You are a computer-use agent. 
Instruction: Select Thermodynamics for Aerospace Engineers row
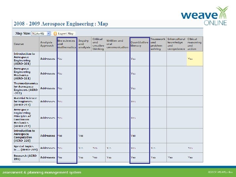[x=108, y=88]
